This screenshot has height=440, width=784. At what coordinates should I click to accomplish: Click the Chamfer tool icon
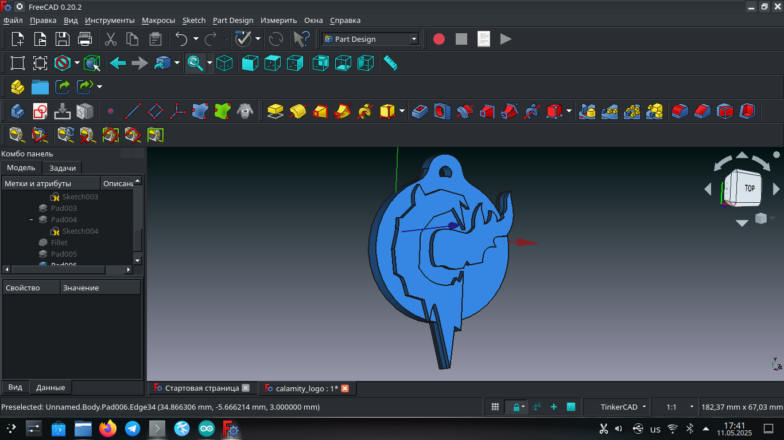[x=703, y=111]
